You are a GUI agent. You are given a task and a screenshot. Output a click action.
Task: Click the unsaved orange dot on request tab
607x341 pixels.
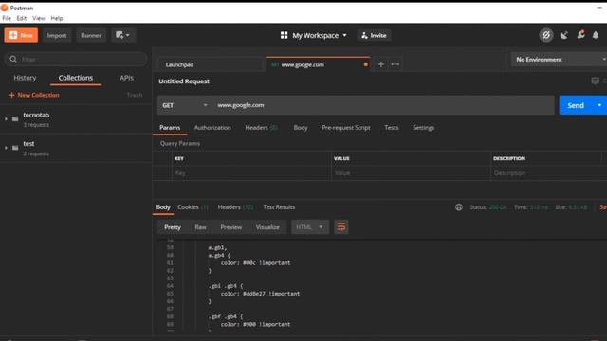(366, 64)
